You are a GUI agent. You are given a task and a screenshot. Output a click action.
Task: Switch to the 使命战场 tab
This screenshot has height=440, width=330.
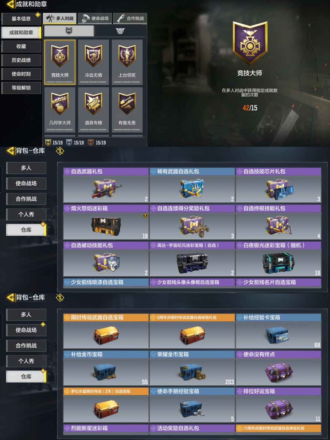[95, 18]
